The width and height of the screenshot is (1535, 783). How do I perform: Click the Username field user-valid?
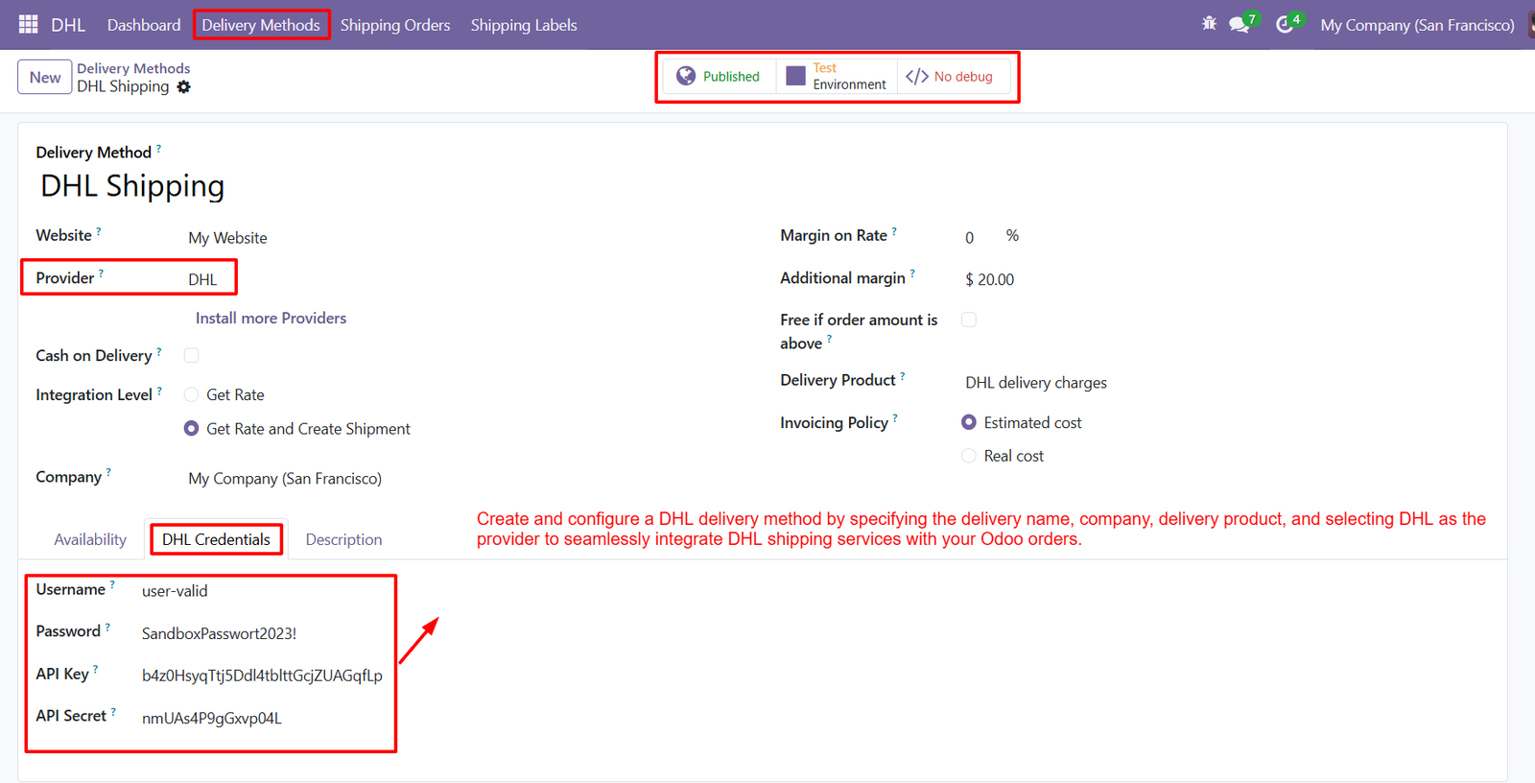(175, 591)
